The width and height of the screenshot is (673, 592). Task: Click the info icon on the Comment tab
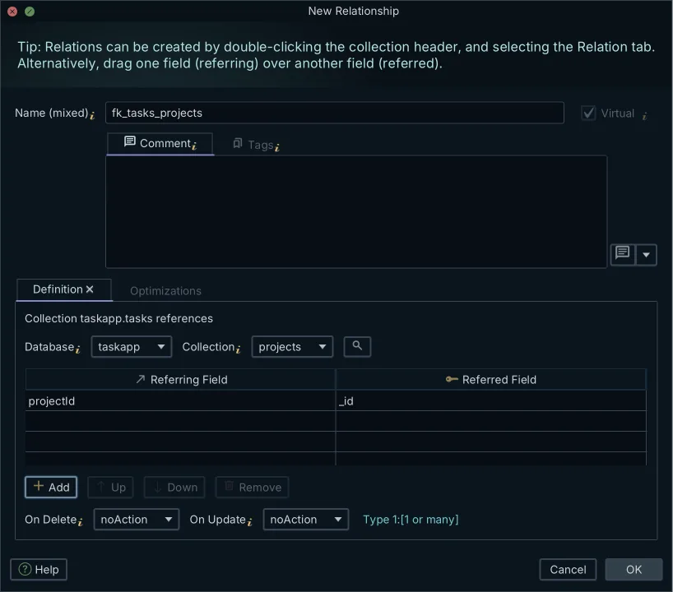(194, 146)
